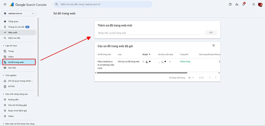This screenshot has width=265, height=126.
Task: Click the Kiểm tra URL magnifier icon
Action: point(5,38)
